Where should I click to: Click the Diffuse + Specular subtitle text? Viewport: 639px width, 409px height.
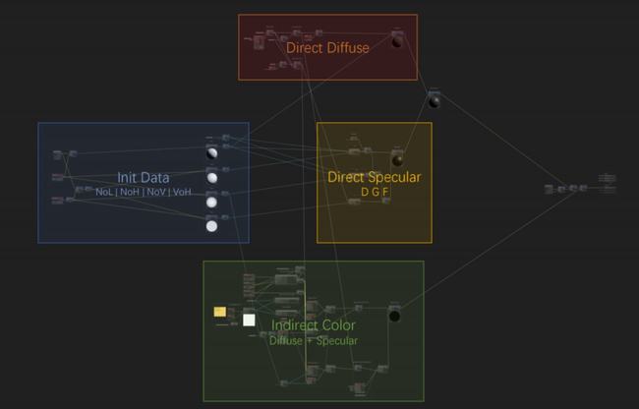point(314,340)
